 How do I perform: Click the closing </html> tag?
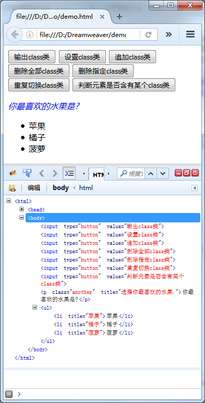25,358
